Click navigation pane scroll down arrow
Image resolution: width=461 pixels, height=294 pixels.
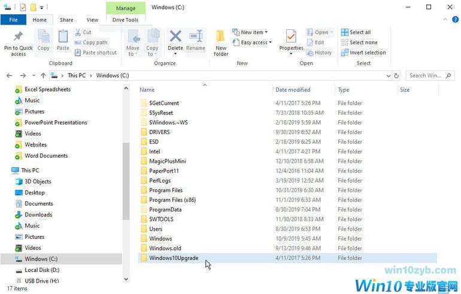click(126, 279)
